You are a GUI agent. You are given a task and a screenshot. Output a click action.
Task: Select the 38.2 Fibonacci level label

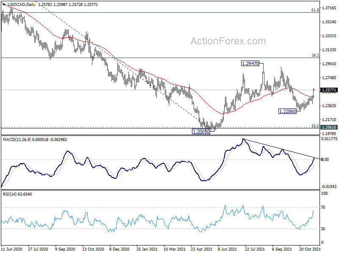click(315, 55)
